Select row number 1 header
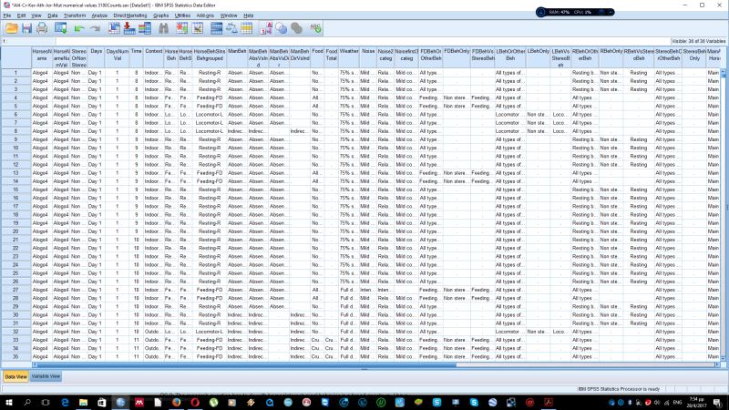729x410 pixels. pyautogui.click(x=15, y=73)
